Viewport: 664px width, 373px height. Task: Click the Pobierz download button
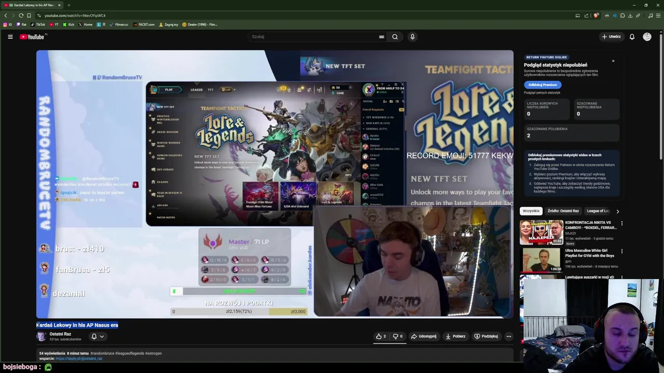[x=455, y=336]
